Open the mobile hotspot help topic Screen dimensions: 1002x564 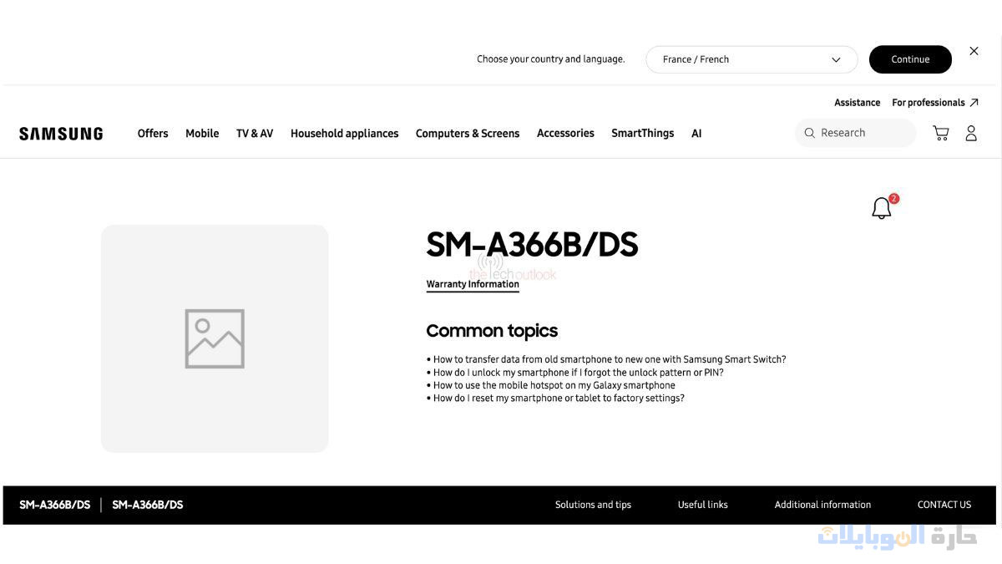pos(554,385)
